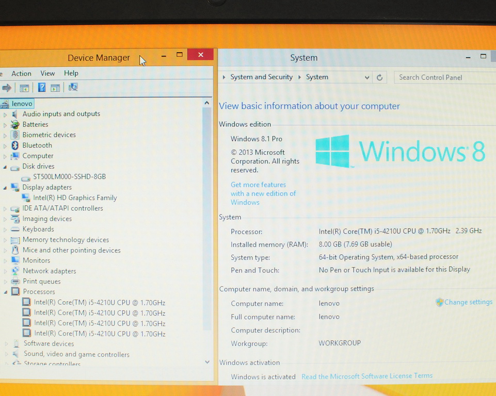Click the Mice and other pointing devices icon
The height and width of the screenshot is (396, 496).
click(x=15, y=250)
